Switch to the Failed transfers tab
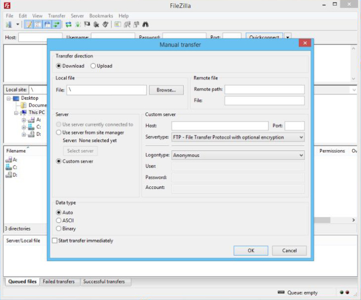361x300 pixels. point(59,281)
